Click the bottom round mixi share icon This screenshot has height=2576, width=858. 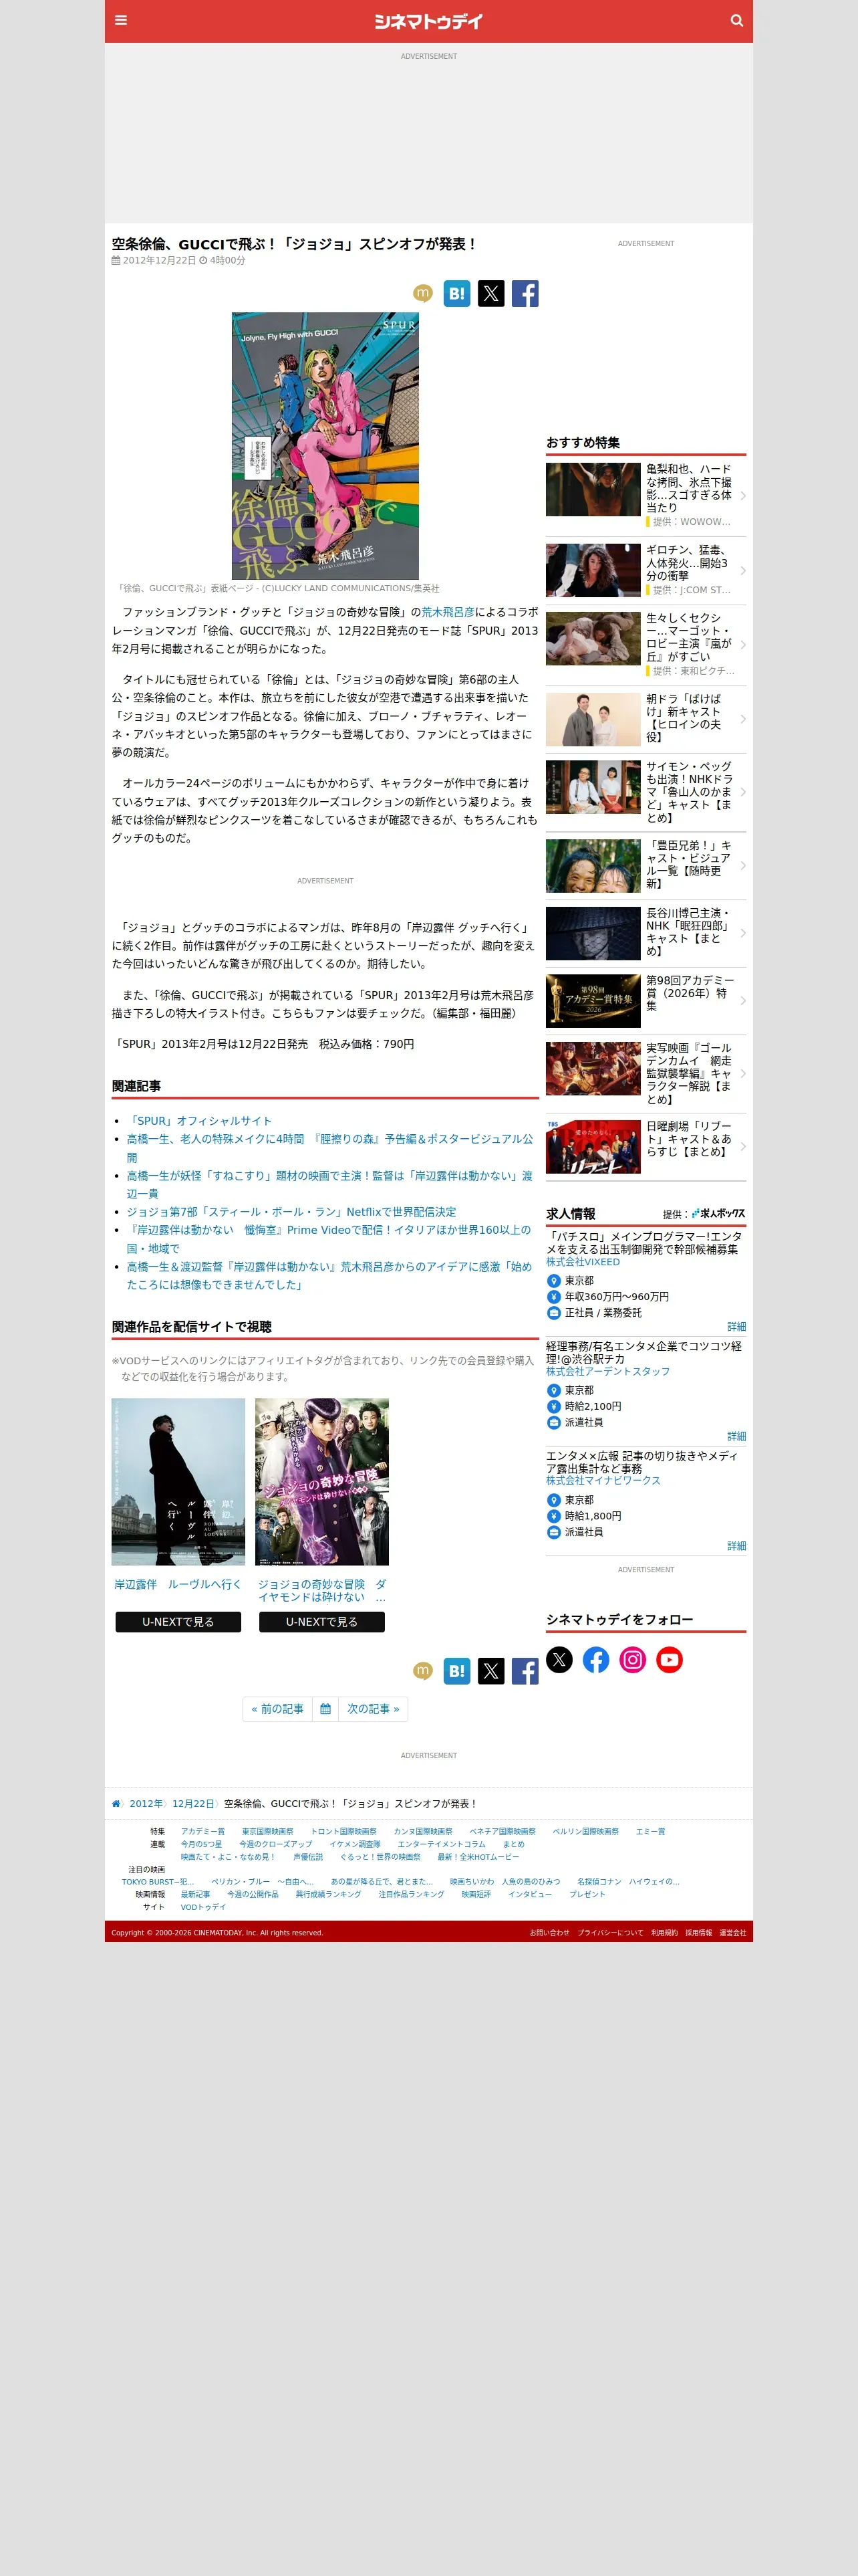422,1671
